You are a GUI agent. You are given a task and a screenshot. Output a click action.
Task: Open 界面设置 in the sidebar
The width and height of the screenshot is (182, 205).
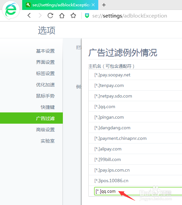pos(45,62)
